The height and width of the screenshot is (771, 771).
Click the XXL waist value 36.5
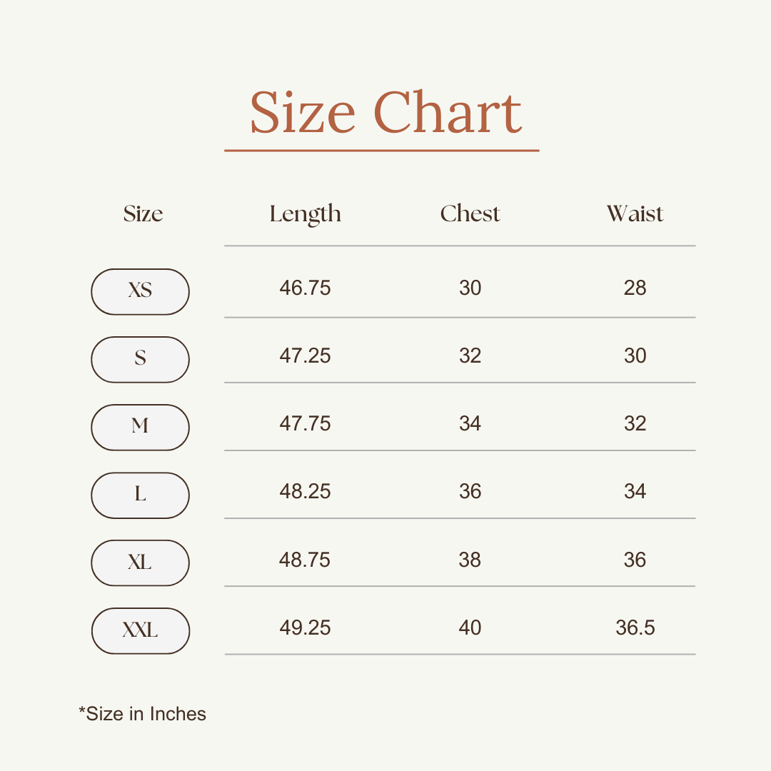[635, 628]
